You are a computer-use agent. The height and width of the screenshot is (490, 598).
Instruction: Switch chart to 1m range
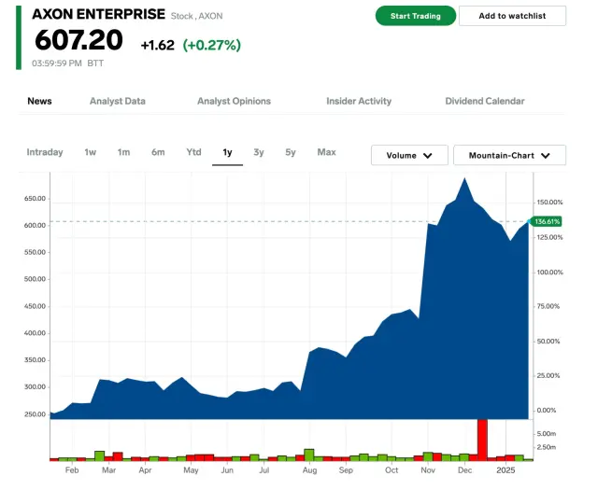pos(123,152)
